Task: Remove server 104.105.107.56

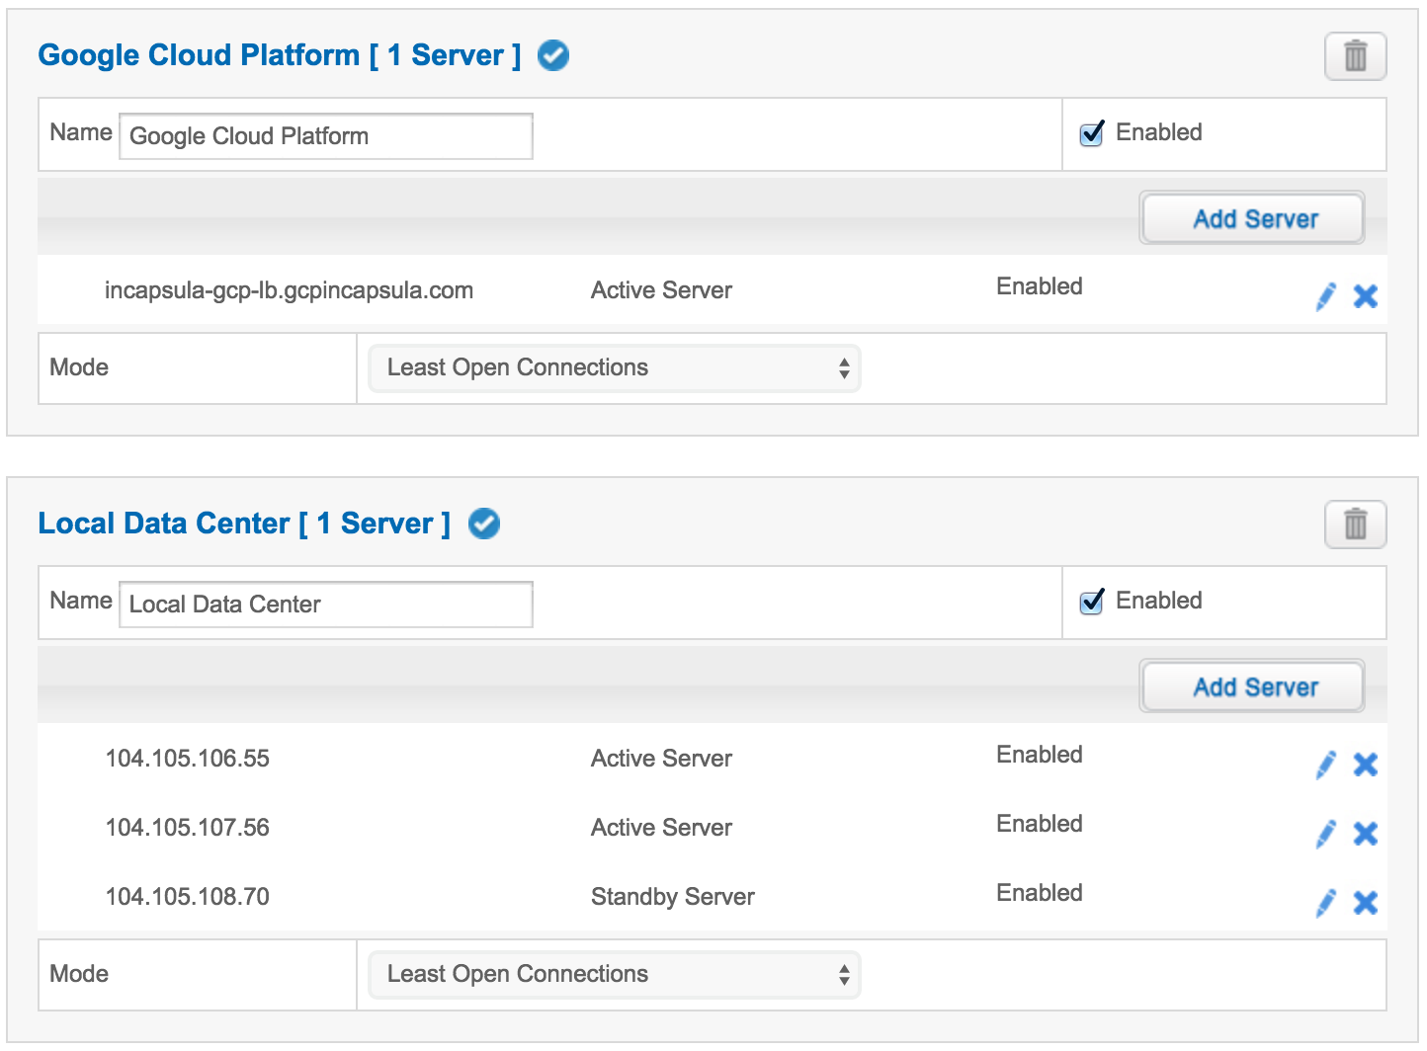Action: tap(1366, 834)
